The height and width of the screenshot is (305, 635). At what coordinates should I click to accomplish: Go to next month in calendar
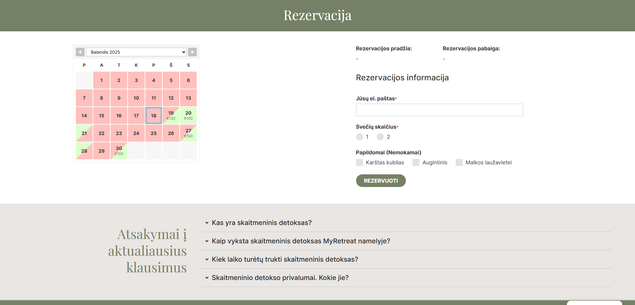[x=192, y=52]
